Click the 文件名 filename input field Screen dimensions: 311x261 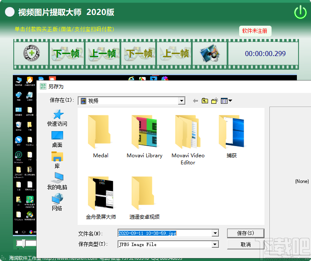coord(165,233)
